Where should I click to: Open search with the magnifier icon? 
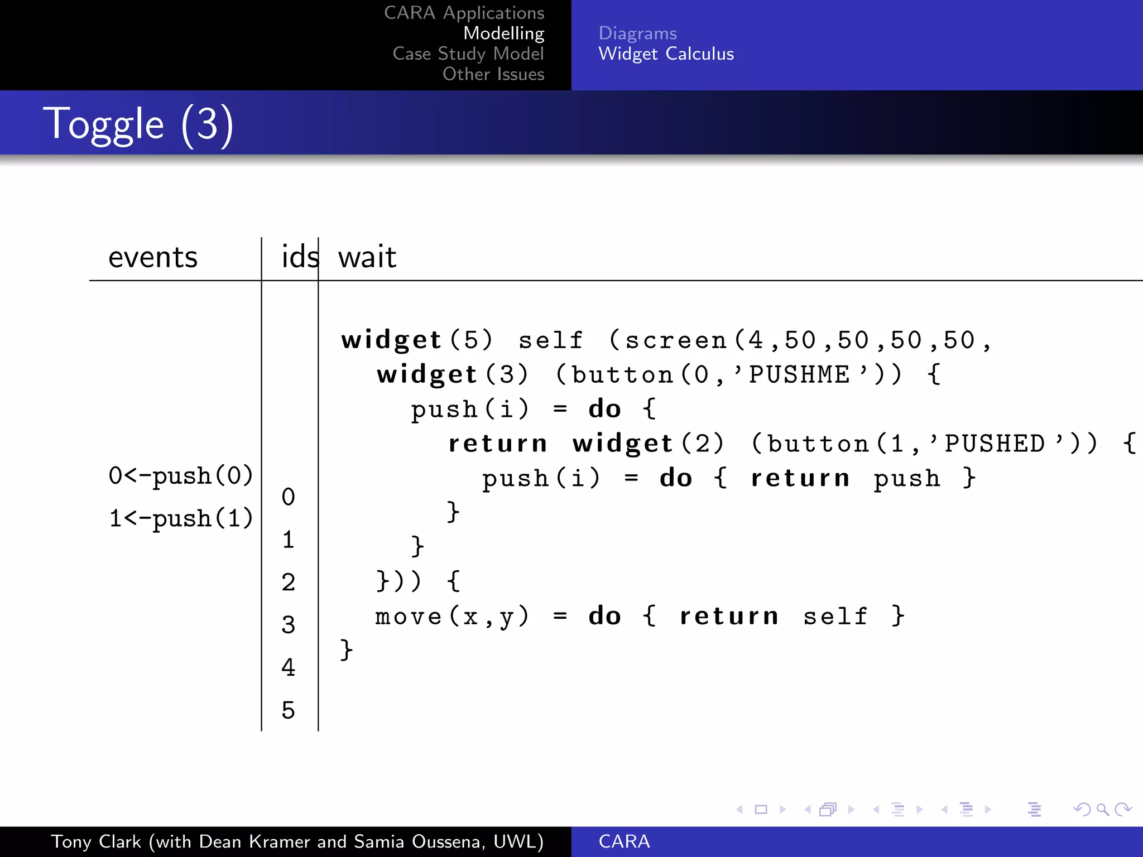tap(1102, 809)
